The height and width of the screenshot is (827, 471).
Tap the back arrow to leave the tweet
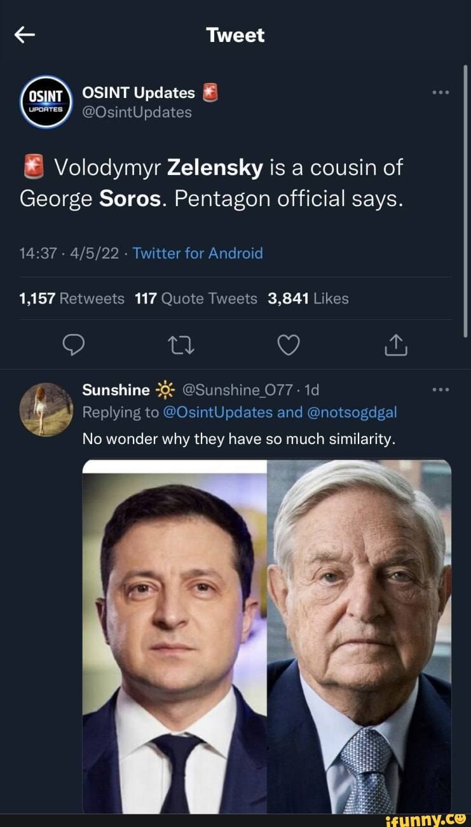24,34
